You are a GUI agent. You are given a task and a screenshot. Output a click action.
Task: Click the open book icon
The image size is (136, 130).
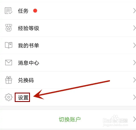8,45
